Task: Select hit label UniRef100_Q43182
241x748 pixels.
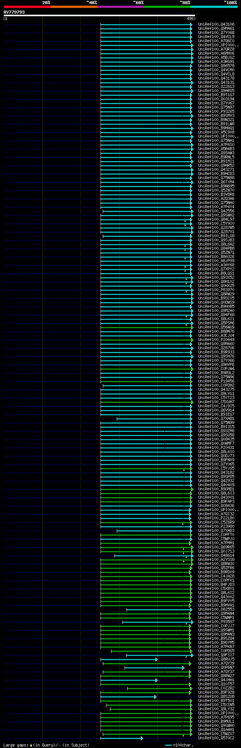Action: point(216,473)
